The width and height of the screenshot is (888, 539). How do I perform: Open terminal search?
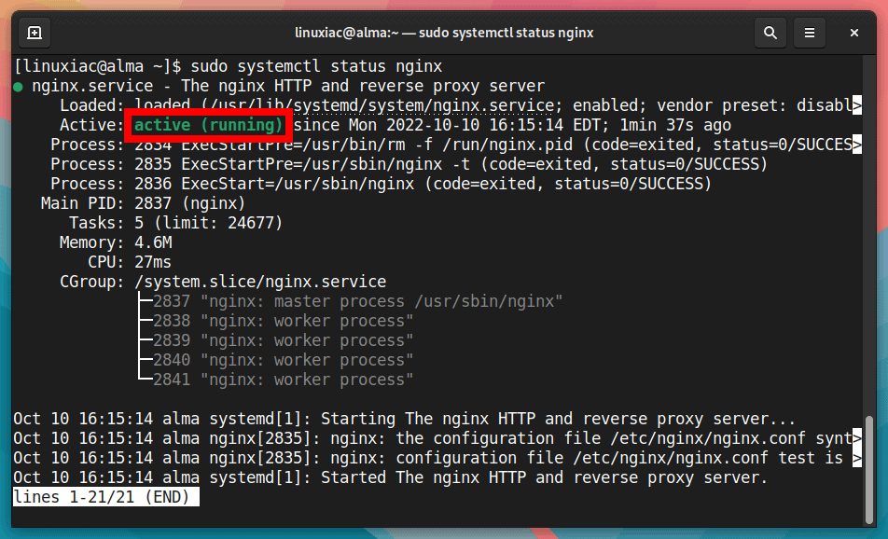[770, 33]
